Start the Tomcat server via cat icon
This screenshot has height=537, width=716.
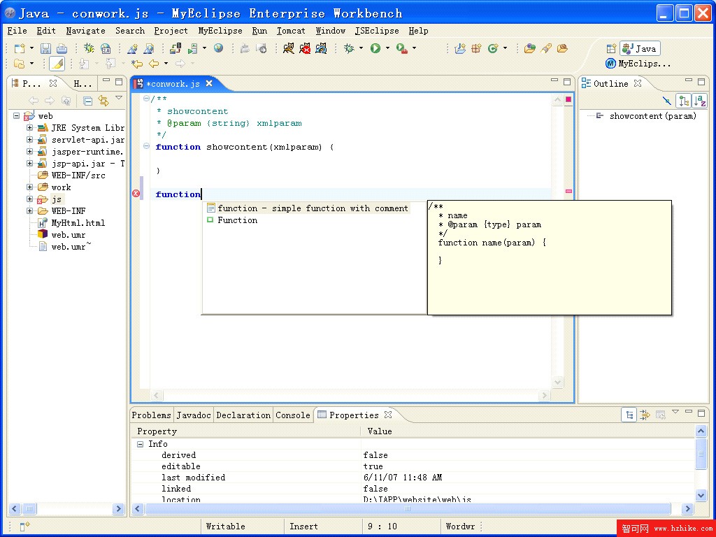pyautogui.click(x=289, y=48)
